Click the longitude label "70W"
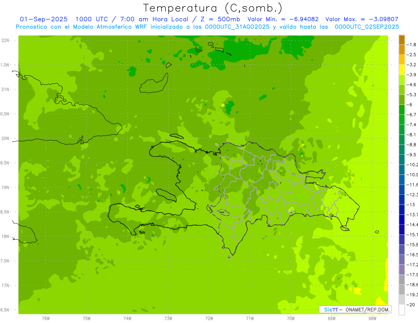Screen dimensions: 418x323 pos(291,318)
